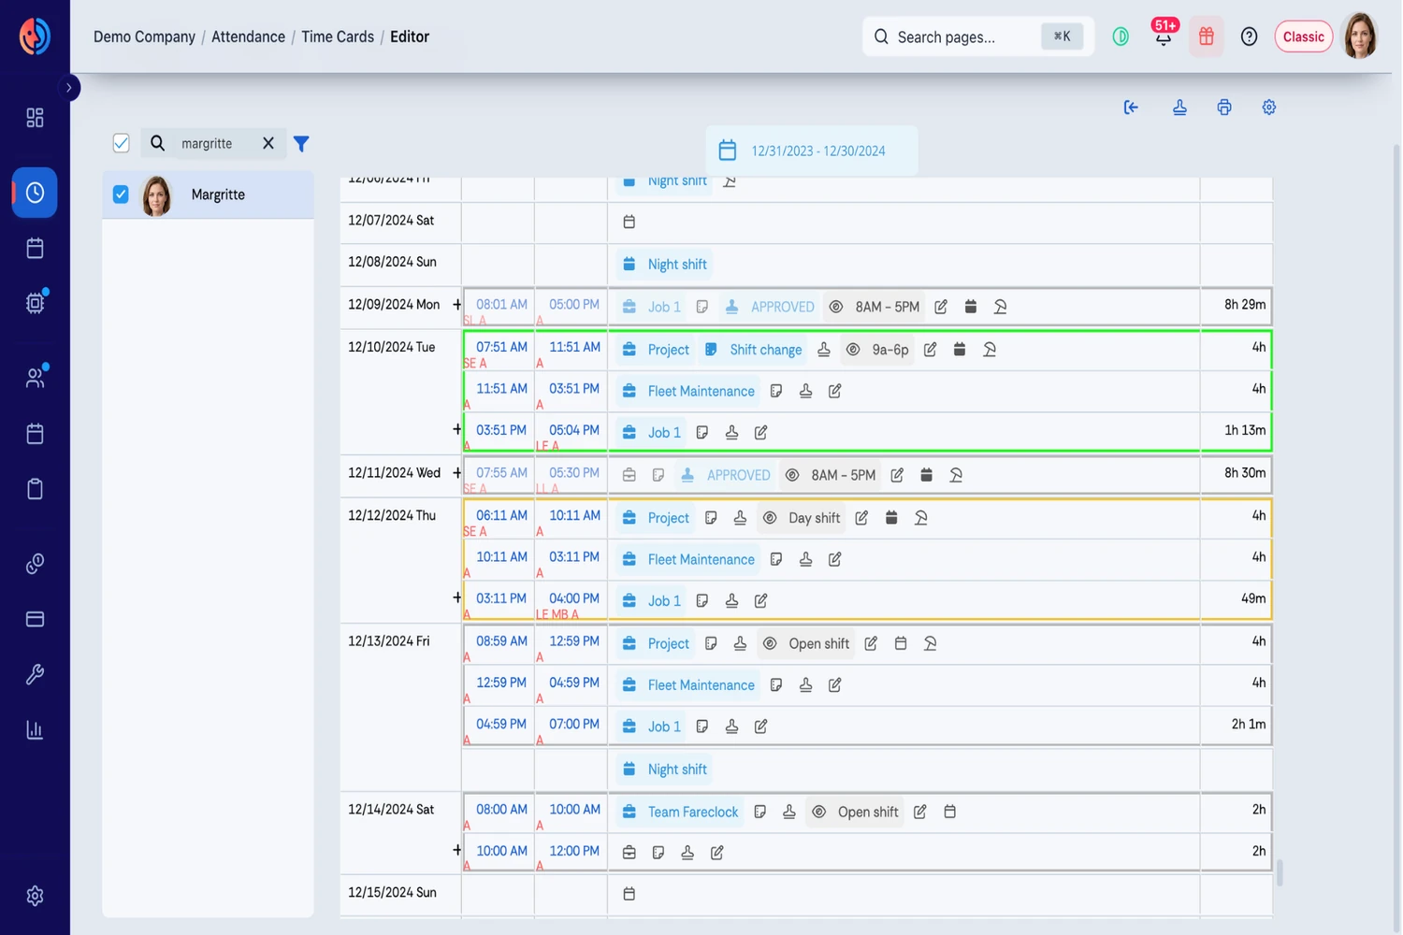The width and height of the screenshot is (1403, 935).
Task: Open time card settings gear icon
Action: (x=1269, y=108)
